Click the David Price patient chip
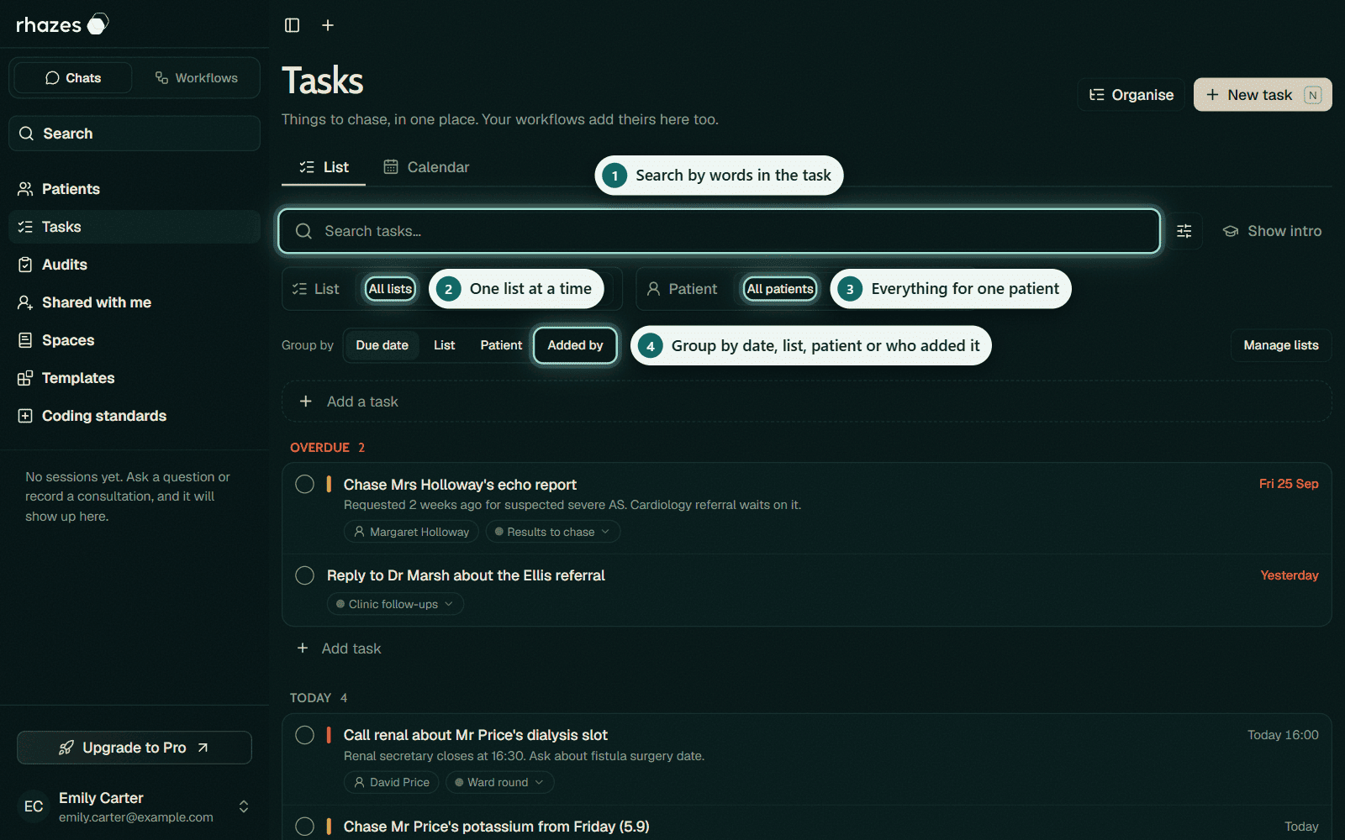The image size is (1345, 840). pos(391,782)
